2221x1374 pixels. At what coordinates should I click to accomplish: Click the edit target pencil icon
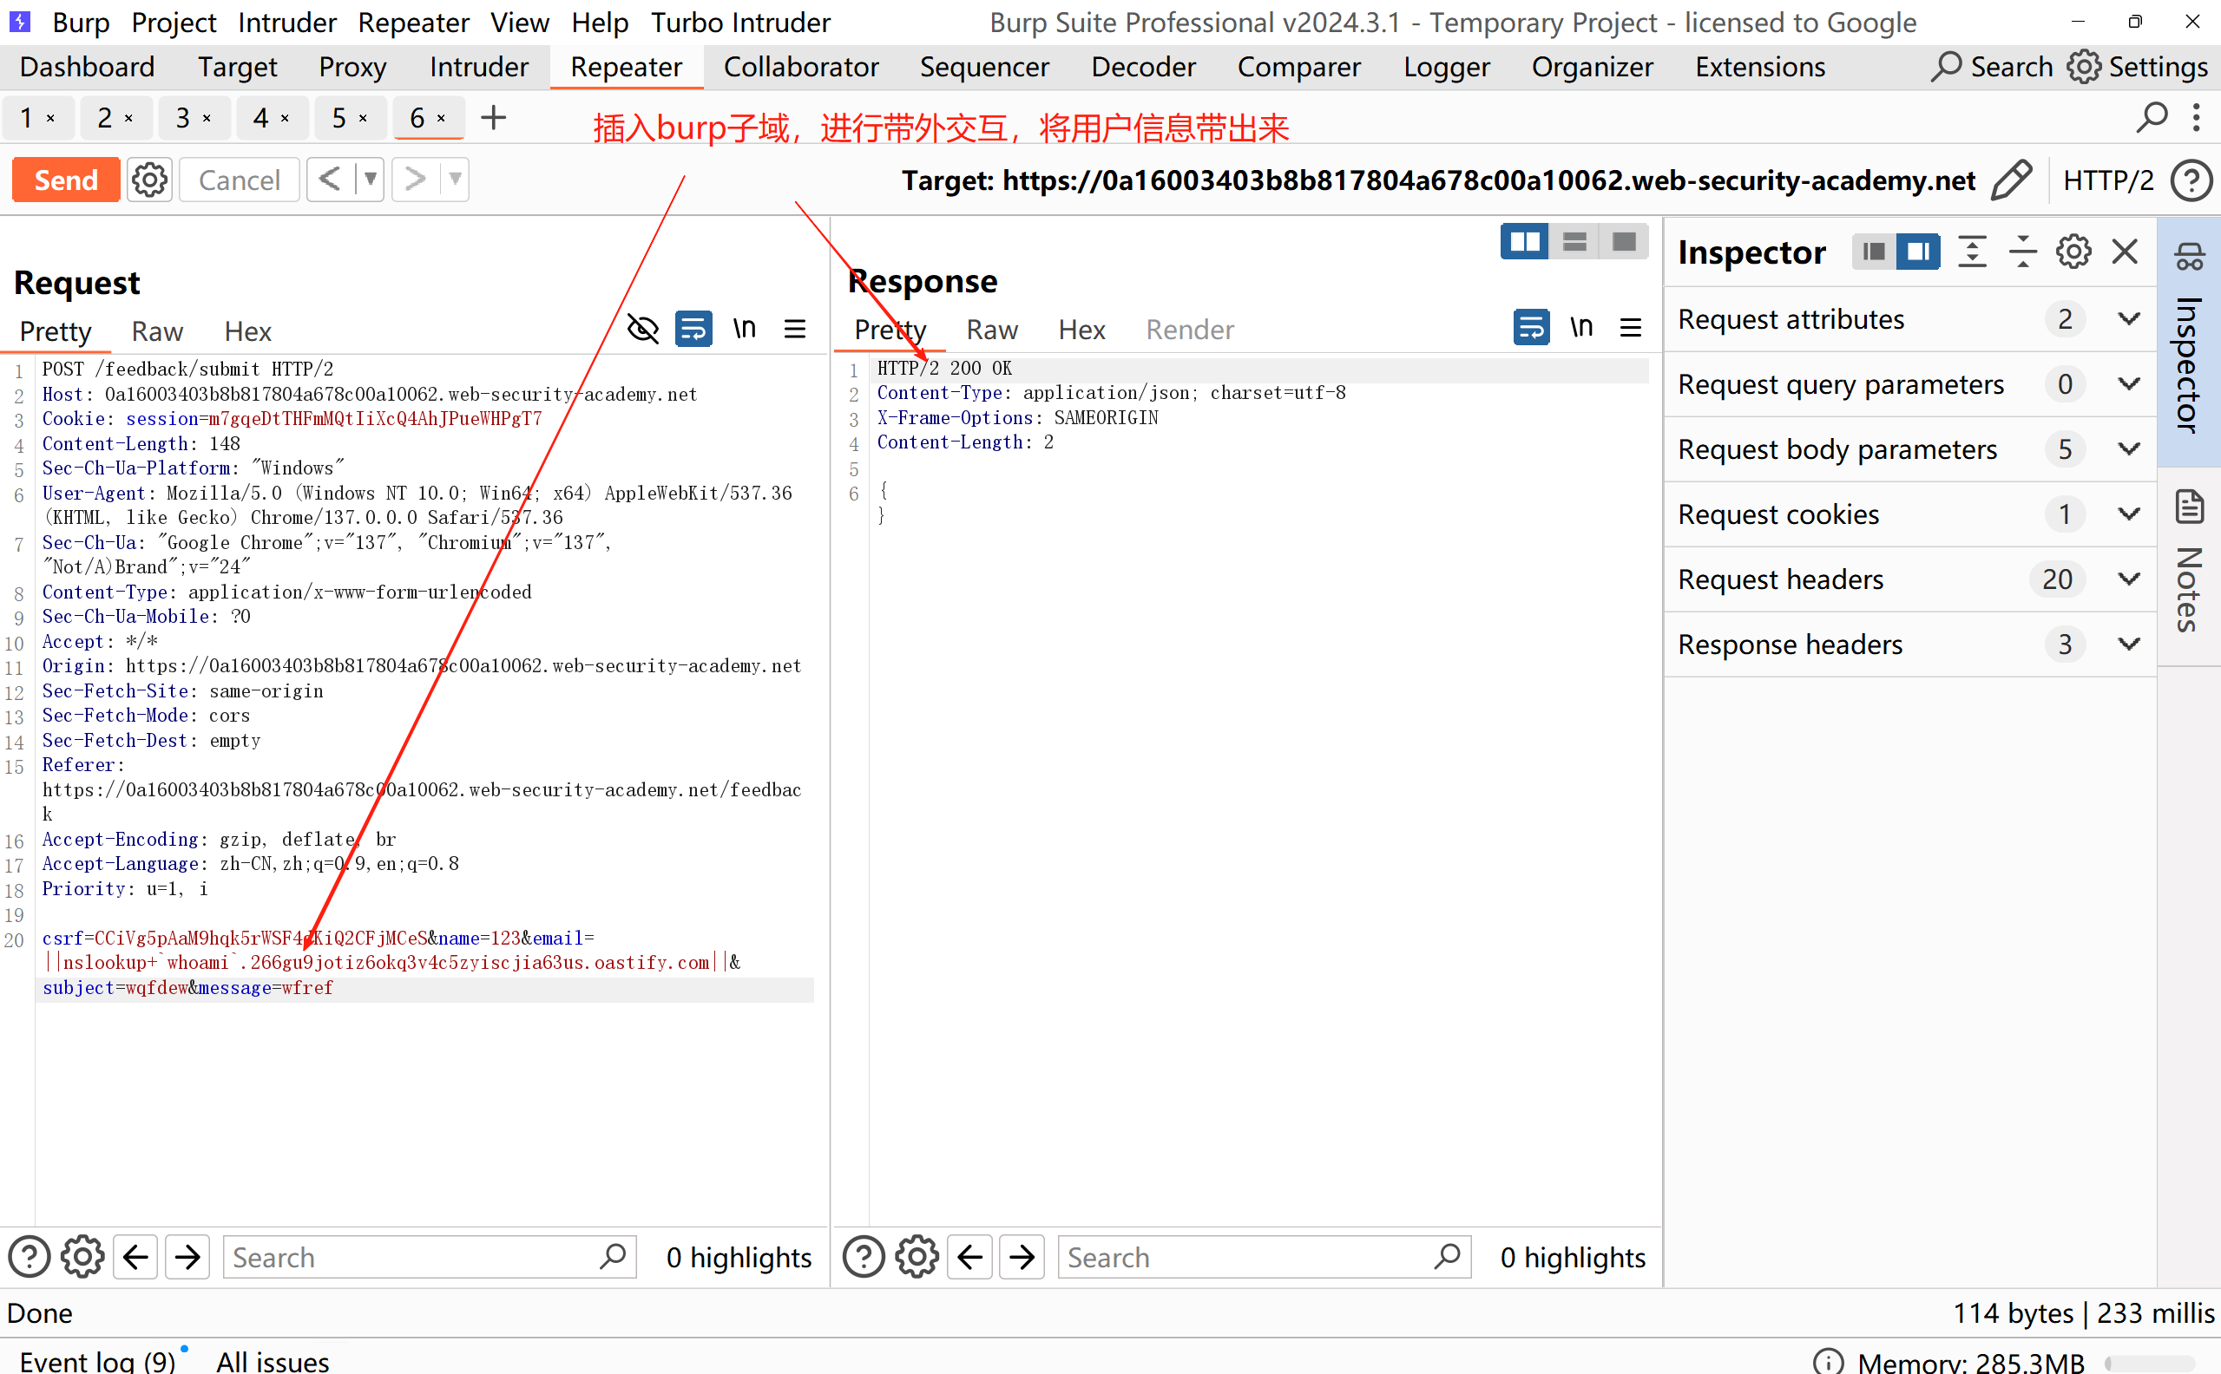click(x=2010, y=180)
